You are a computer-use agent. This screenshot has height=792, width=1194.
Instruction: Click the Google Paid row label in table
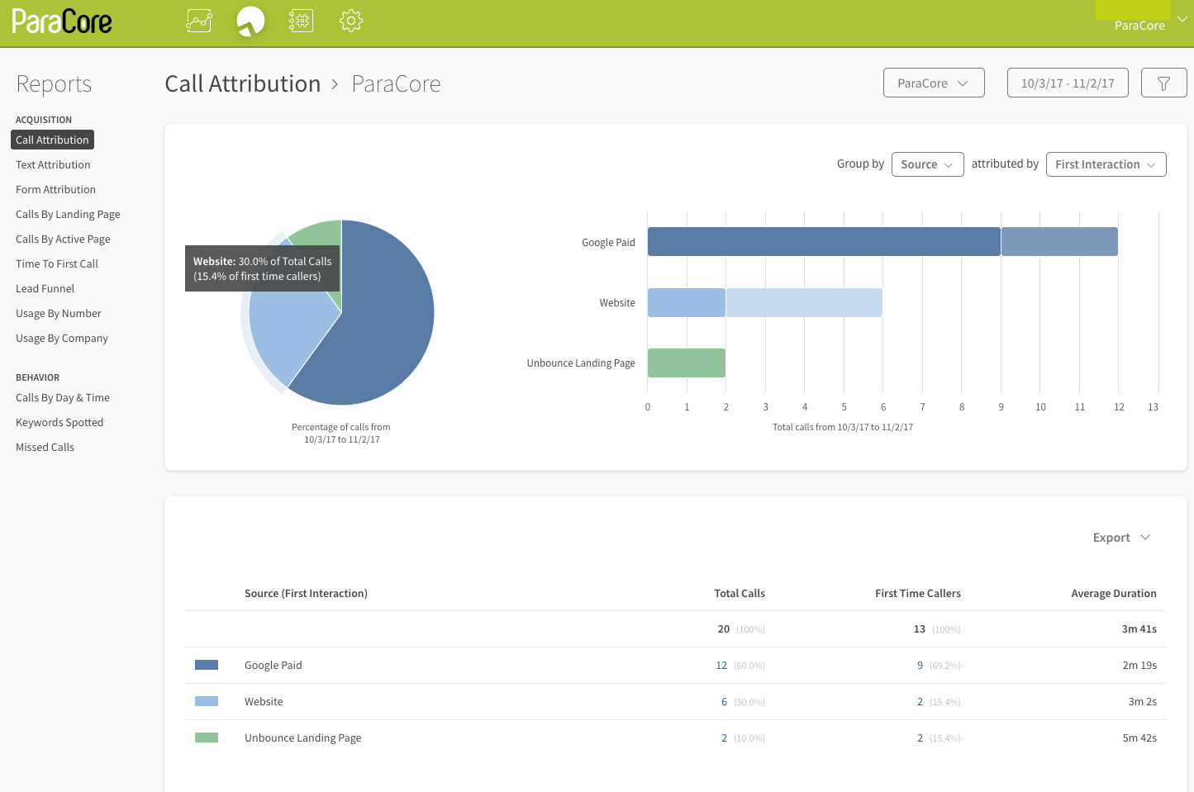(x=274, y=665)
